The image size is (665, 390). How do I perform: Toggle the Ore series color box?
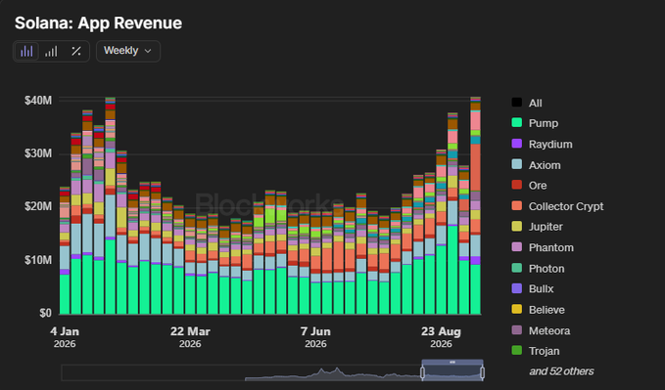point(516,185)
